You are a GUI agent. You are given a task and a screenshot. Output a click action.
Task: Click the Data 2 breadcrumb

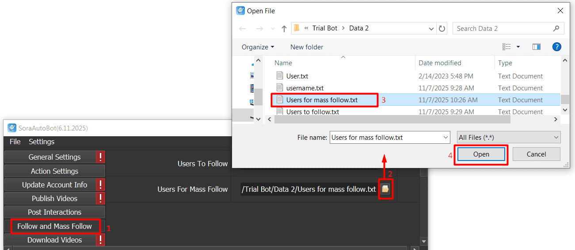point(359,28)
